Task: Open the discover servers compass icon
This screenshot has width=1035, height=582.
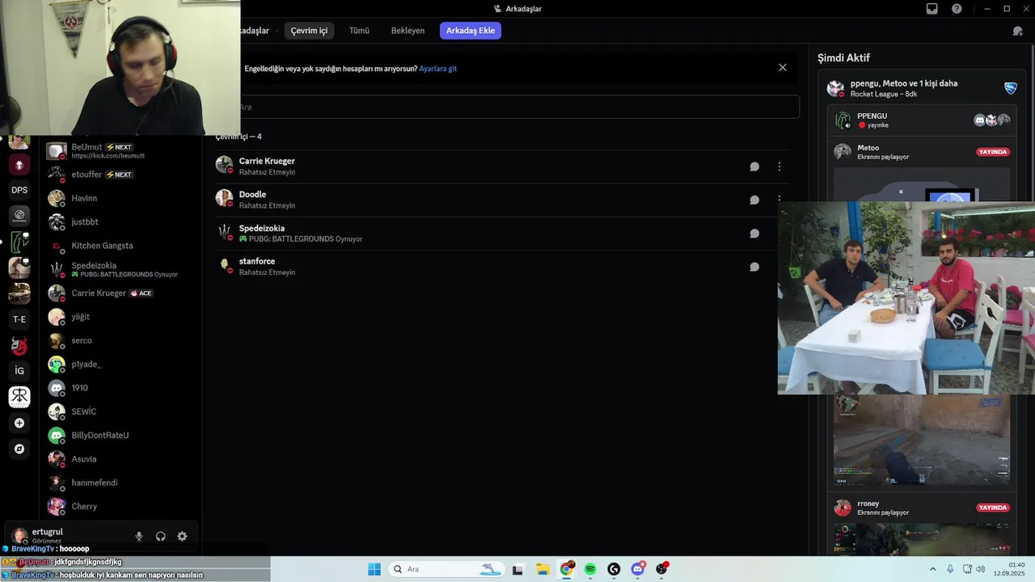Action: click(19, 449)
